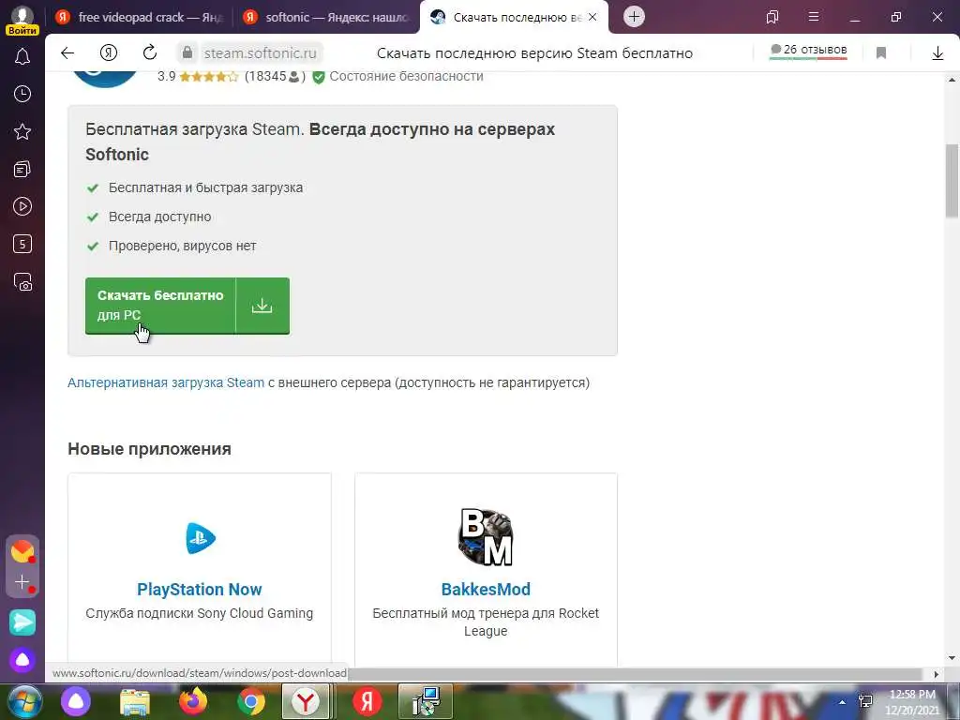
Task: Click steam.softonic.ru address field
Action: tap(261, 53)
